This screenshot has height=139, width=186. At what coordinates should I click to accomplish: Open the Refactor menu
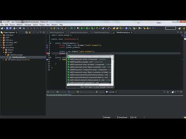(20, 25)
